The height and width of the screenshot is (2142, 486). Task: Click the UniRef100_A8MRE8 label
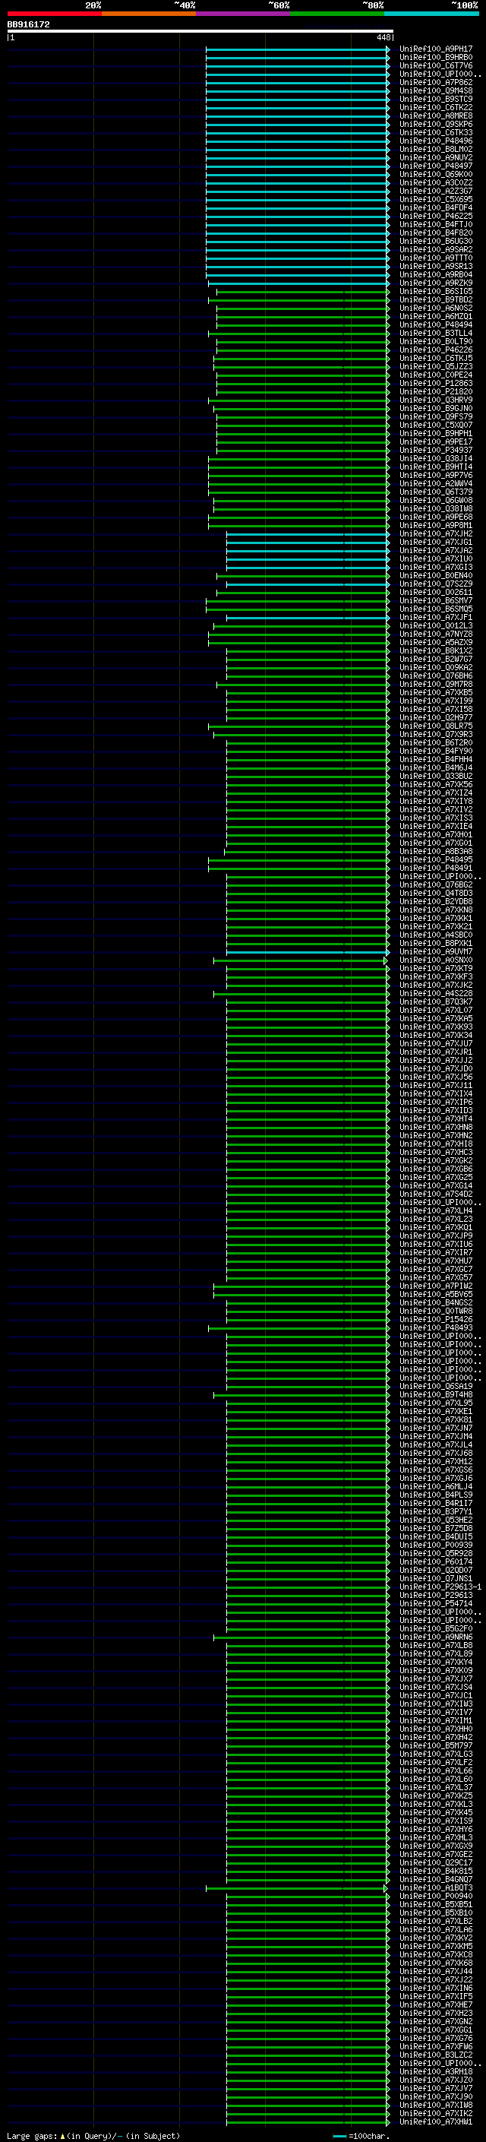pos(436,115)
